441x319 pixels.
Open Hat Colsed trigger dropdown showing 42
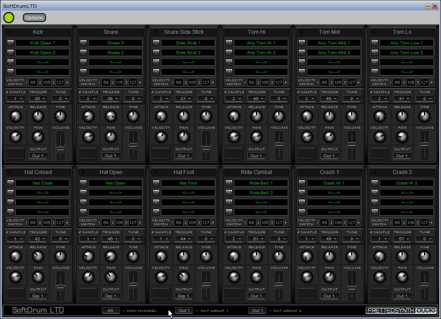(38, 239)
